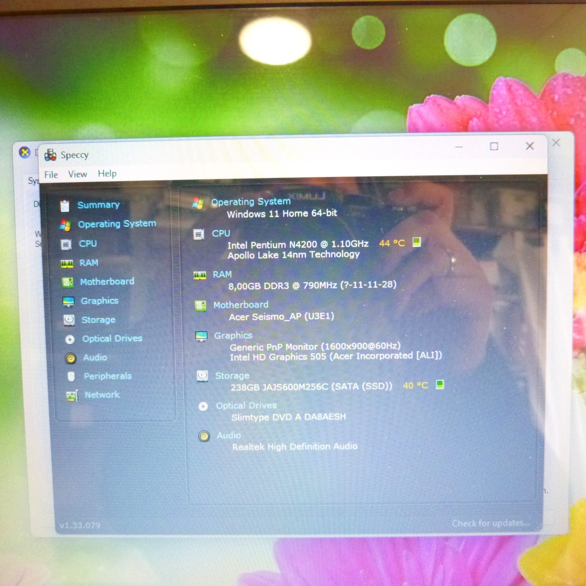Click the Summary clipboard icon in sidebar
Screen dimensions: 586x586
click(x=65, y=206)
